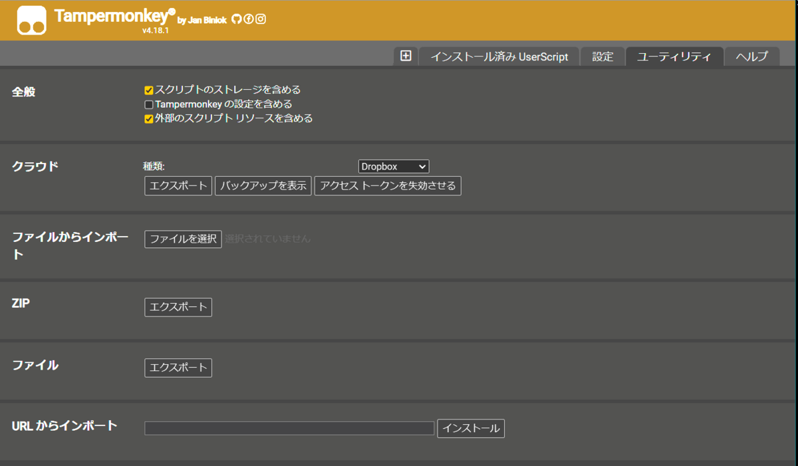Image resolution: width=798 pixels, height=466 pixels.
Task: Open the Dropbox cloud type dropdown
Action: click(394, 166)
